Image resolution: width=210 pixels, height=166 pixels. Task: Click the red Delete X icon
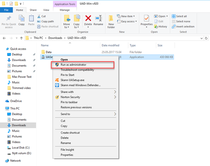(88, 18)
